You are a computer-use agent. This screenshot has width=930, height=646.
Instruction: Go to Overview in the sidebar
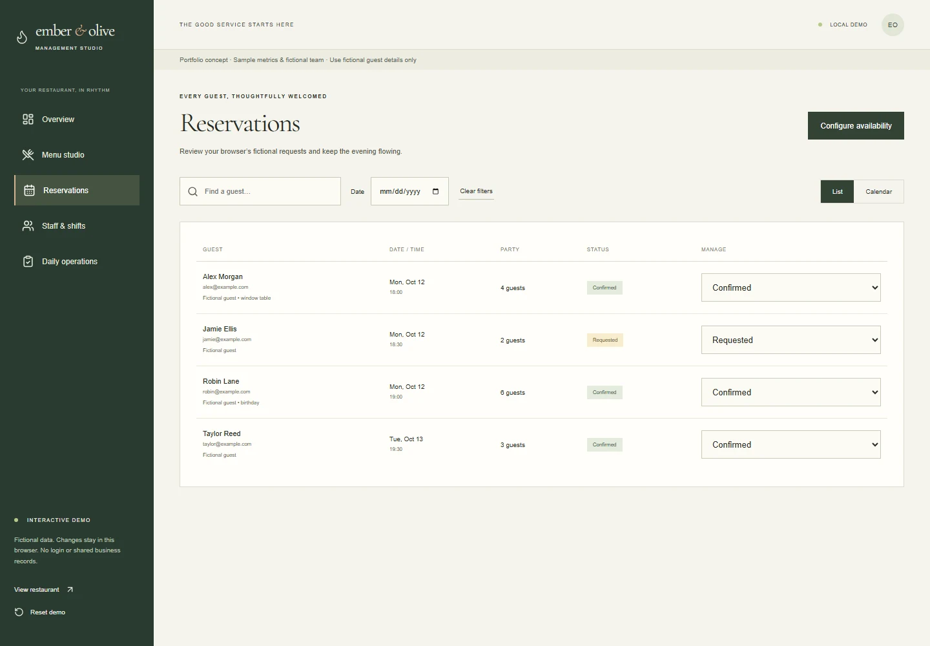pos(77,120)
